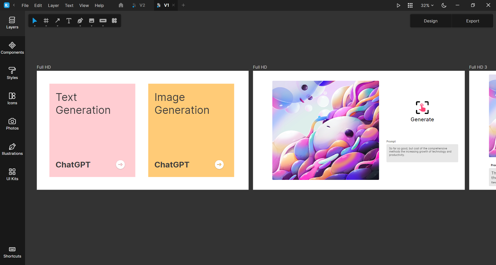Screen dimensions: 496x265
Task: Select the colorful abstract artwork image
Action: [x=326, y=130]
